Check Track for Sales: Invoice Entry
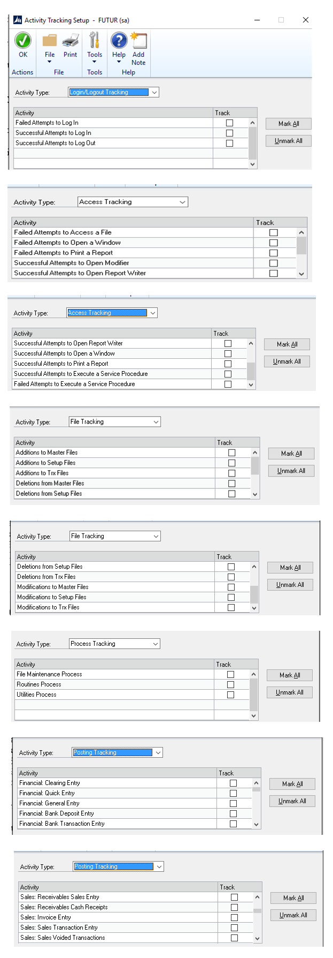 234,917
